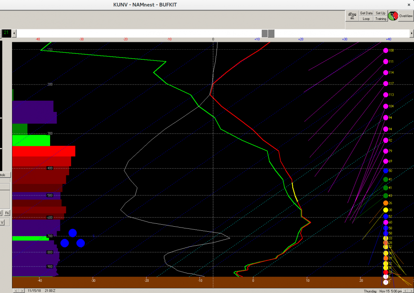The image size is (414, 293).
Task: Click the magenta wind dot labeled 108
Action: 386,51
